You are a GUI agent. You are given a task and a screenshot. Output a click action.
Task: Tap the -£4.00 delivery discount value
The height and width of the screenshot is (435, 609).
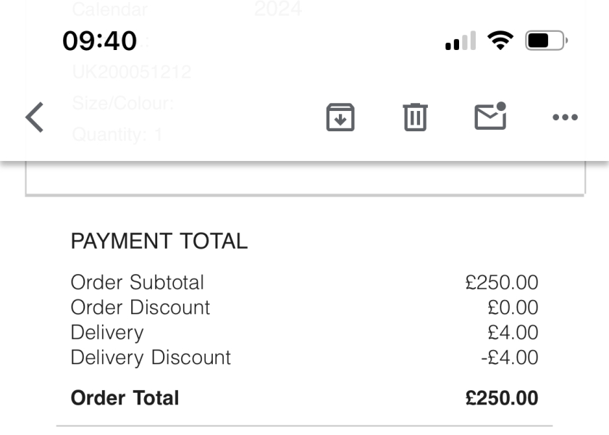point(510,357)
